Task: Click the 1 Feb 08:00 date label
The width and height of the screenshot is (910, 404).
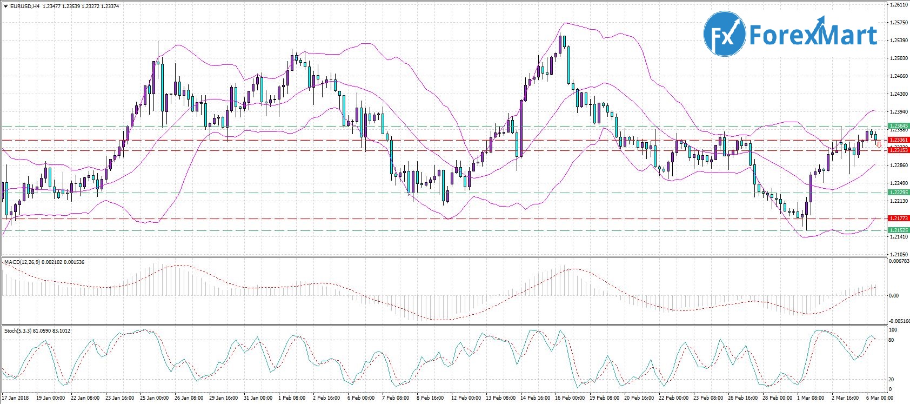Action: (x=292, y=398)
